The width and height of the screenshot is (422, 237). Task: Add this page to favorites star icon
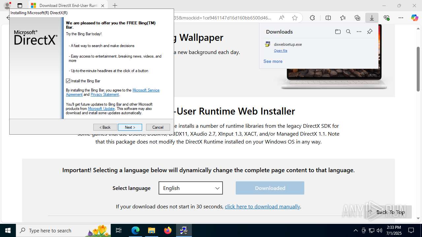click(295, 18)
